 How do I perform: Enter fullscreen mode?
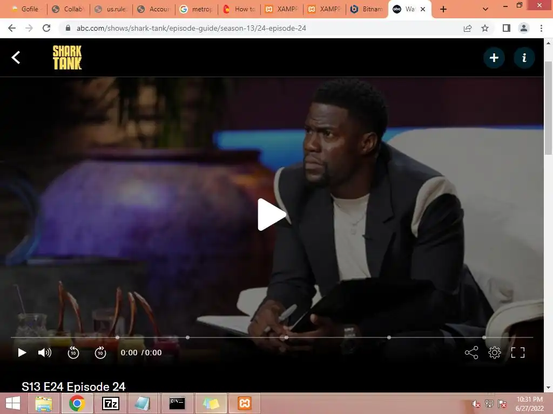point(518,353)
